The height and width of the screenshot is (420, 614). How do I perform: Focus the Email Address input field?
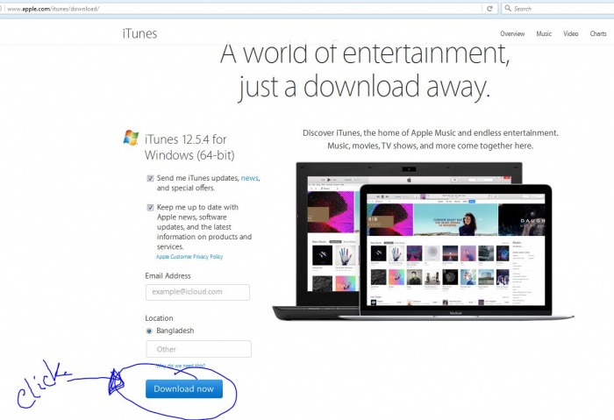[x=197, y=292]
